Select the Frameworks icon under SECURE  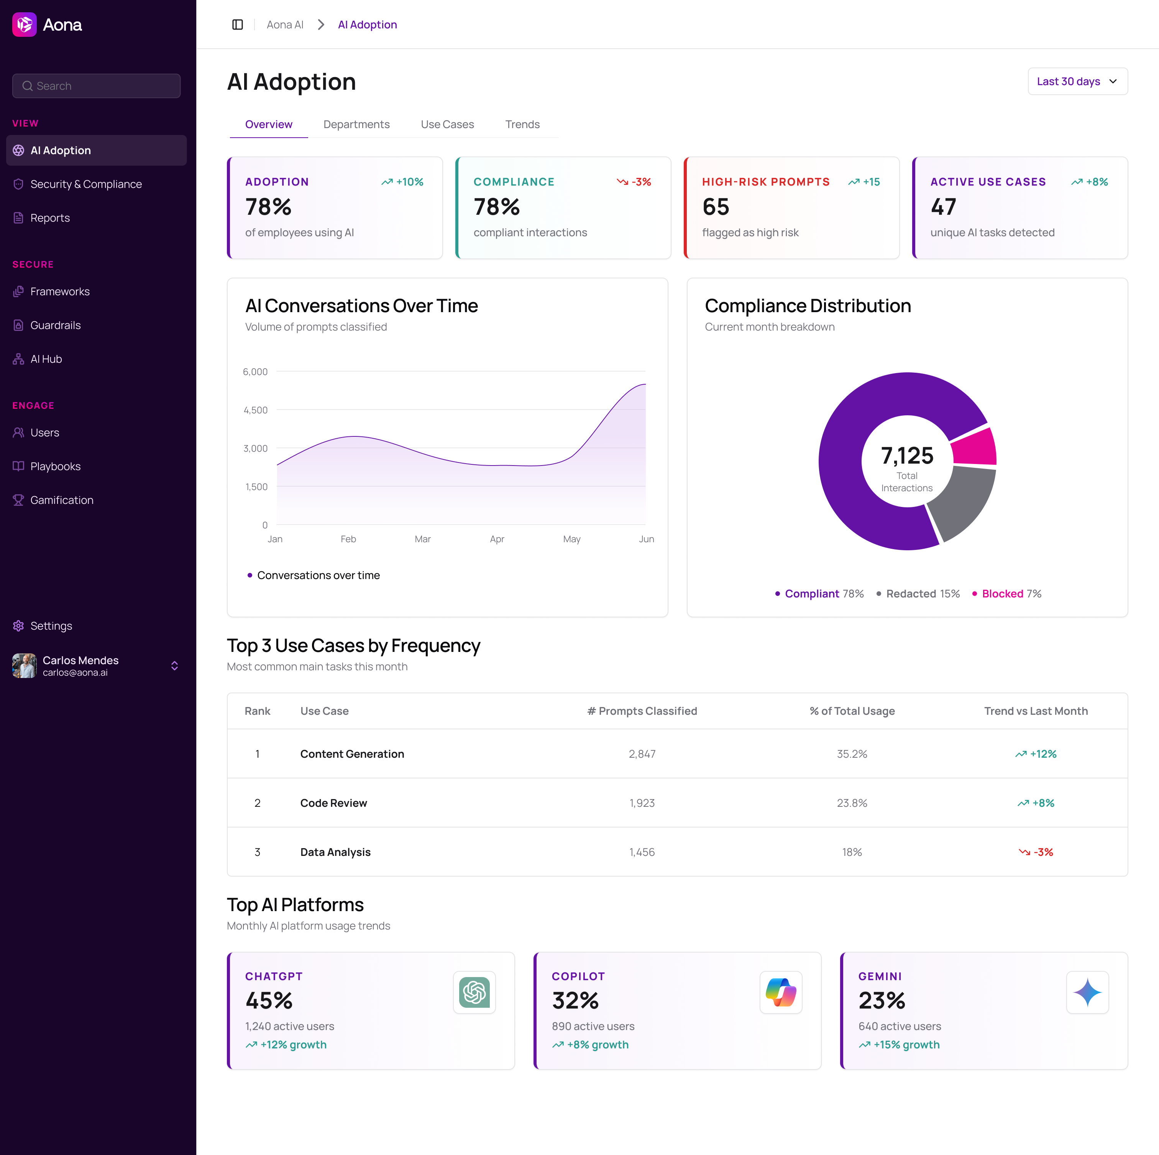[x=18, y=291]
